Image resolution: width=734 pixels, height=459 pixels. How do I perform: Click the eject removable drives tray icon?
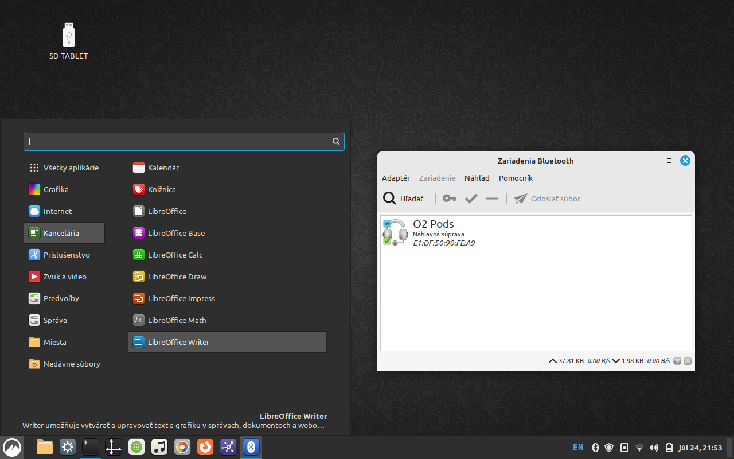point(624,448)
